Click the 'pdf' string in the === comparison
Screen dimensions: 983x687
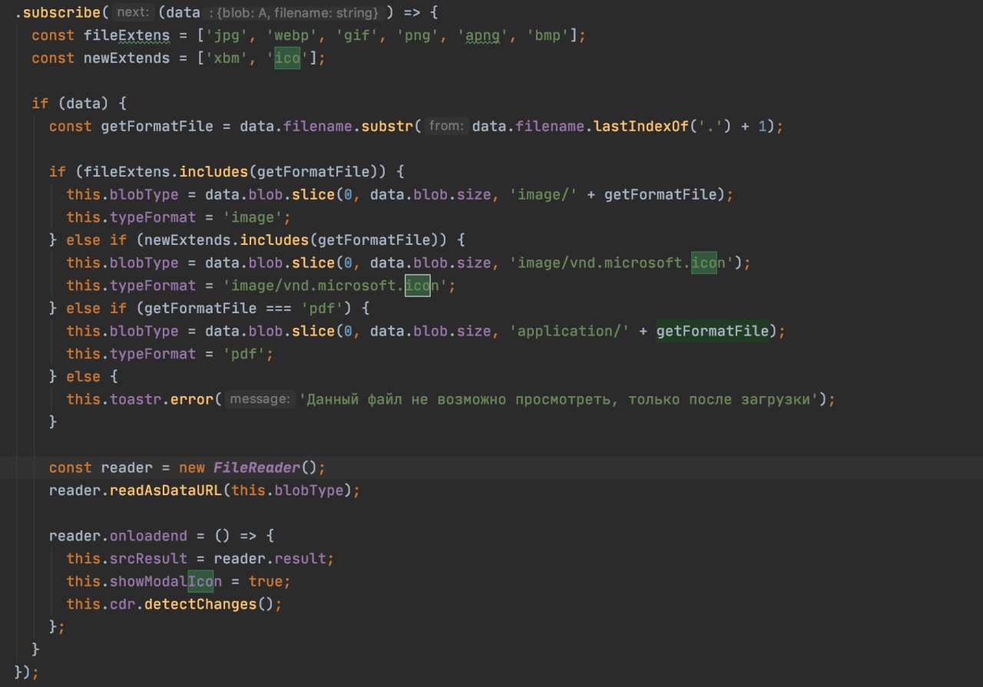point(326,308)
